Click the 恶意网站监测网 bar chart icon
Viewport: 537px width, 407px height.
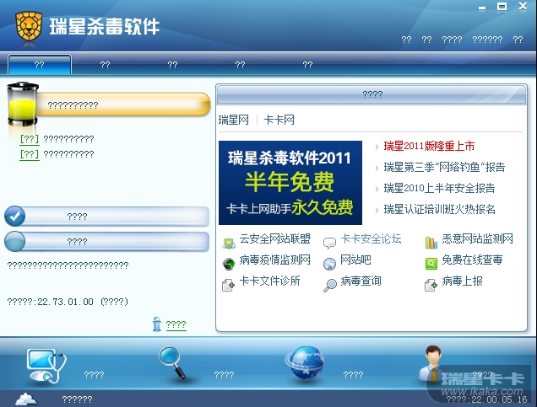point(431,243)
